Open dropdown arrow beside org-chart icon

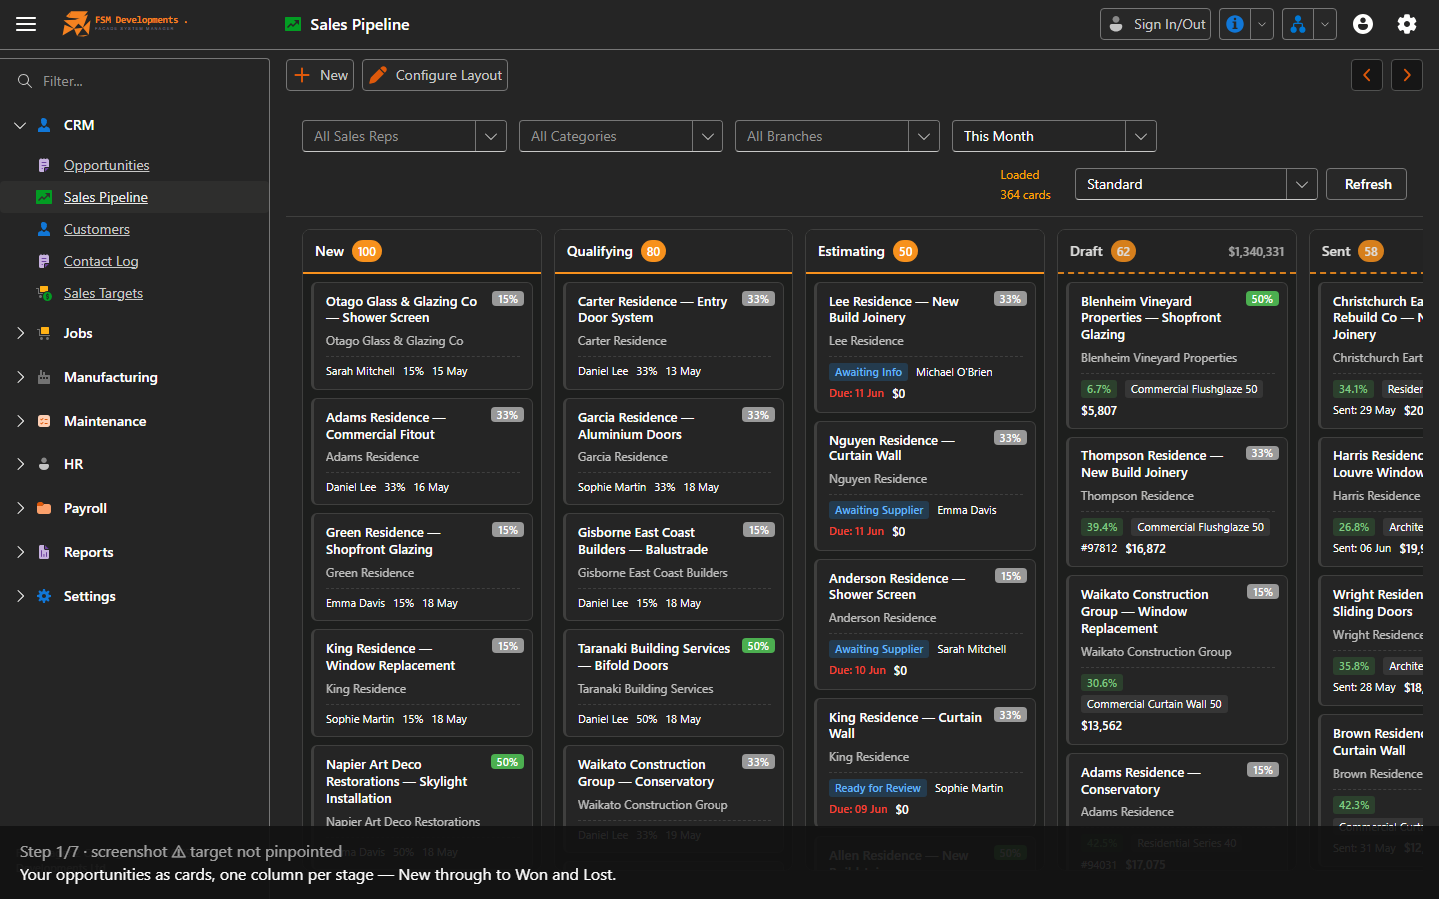pyautogui.click(x=1325, y=24)
